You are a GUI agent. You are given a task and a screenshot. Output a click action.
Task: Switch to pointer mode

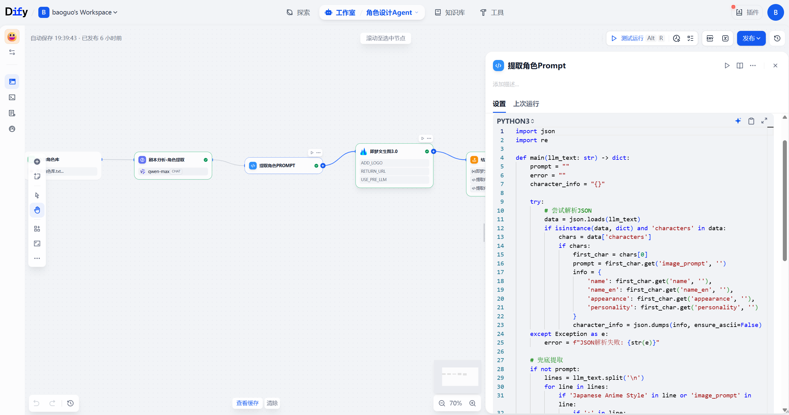pyautogui.click(x=37, y=195)
